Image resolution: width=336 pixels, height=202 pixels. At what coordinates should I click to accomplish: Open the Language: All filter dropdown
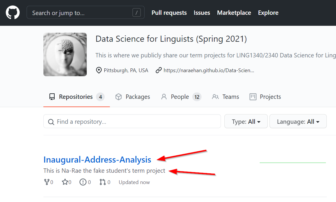tap(298, 122)
